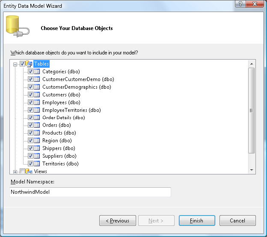This screenshot has width=267, height=237.
Task: Select the CustomerDemographics (dbo) label
Action: click(77, 87)
